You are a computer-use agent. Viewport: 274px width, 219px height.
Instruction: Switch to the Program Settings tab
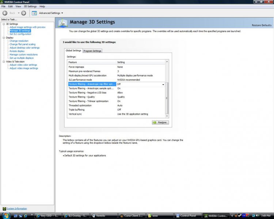point(92,51)
